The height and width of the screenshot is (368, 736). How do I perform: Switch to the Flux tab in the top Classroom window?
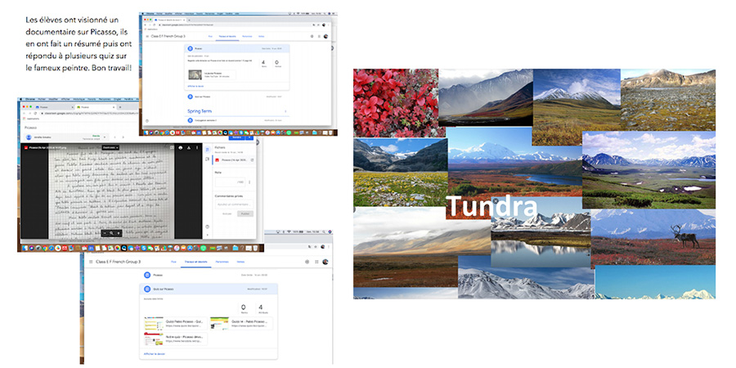tap(211, 36)
